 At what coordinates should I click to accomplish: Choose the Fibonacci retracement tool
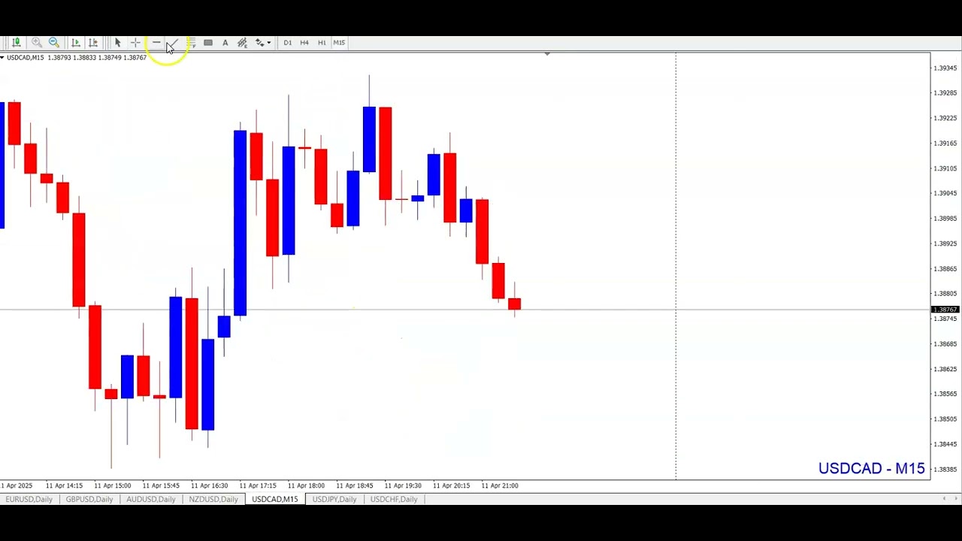[x=191, y=43]
